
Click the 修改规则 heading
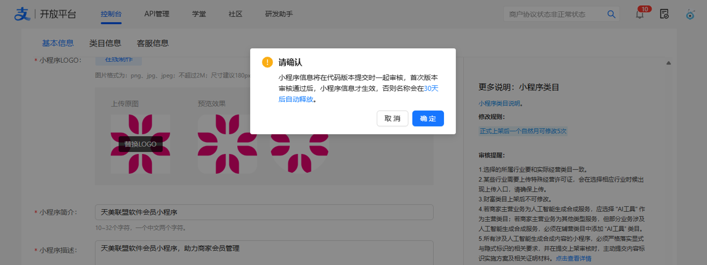click(x=491, y=117)
